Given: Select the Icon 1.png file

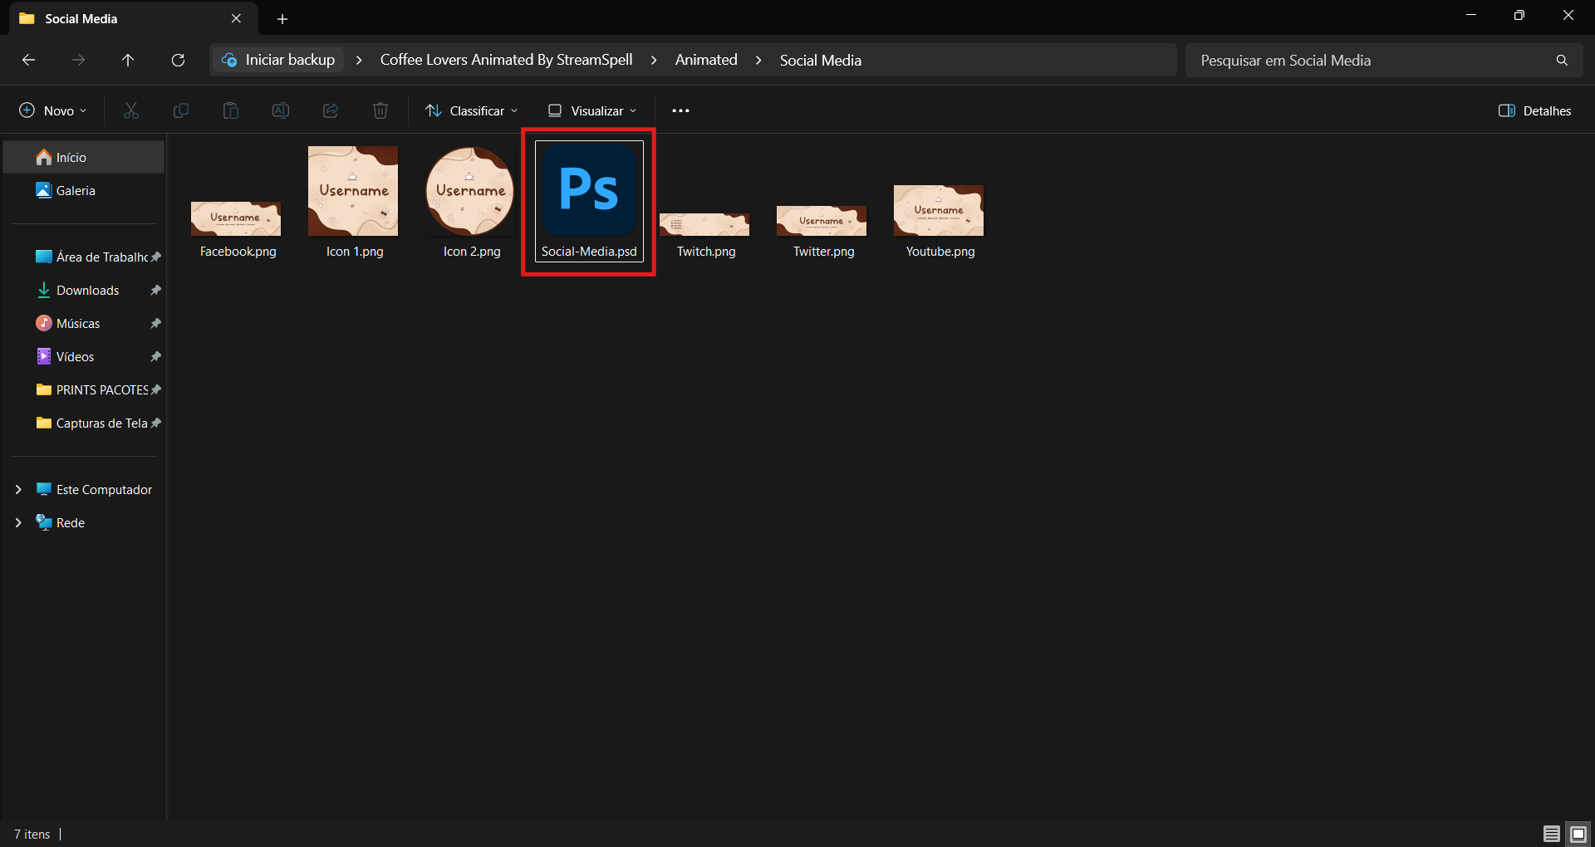Looking at the screenshot, I should [x=354, y=203].
